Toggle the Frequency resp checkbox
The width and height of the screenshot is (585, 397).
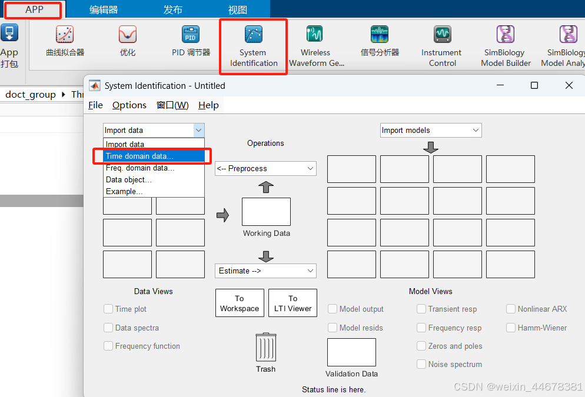click(421, 328)
